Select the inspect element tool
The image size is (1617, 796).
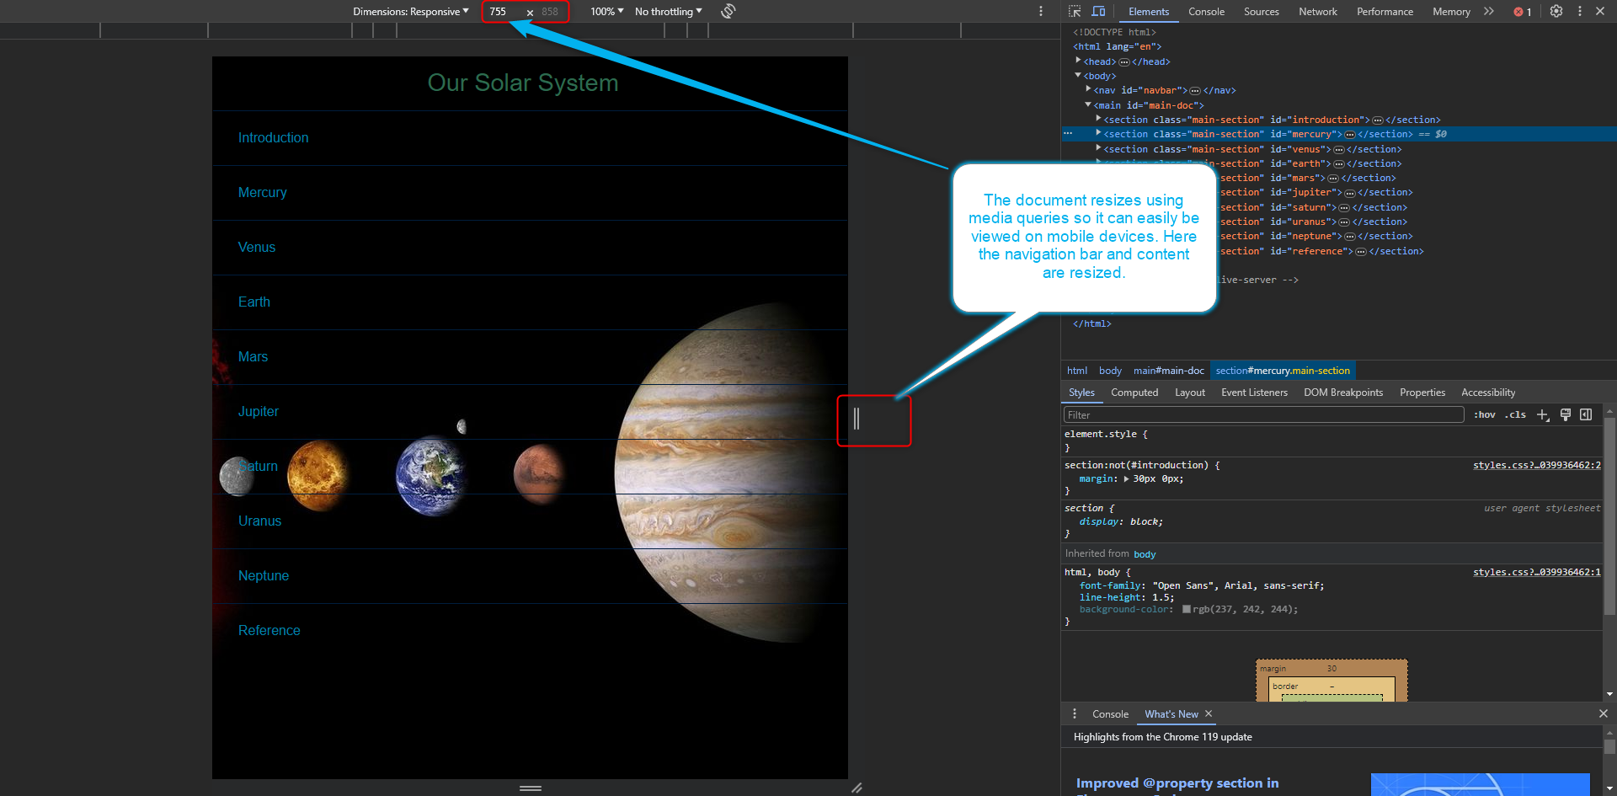click(1074, 11)
